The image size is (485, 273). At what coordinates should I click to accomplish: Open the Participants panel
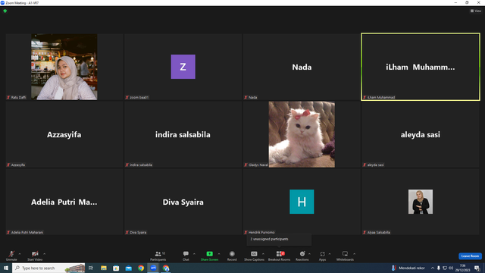click(x=158, y=256)
